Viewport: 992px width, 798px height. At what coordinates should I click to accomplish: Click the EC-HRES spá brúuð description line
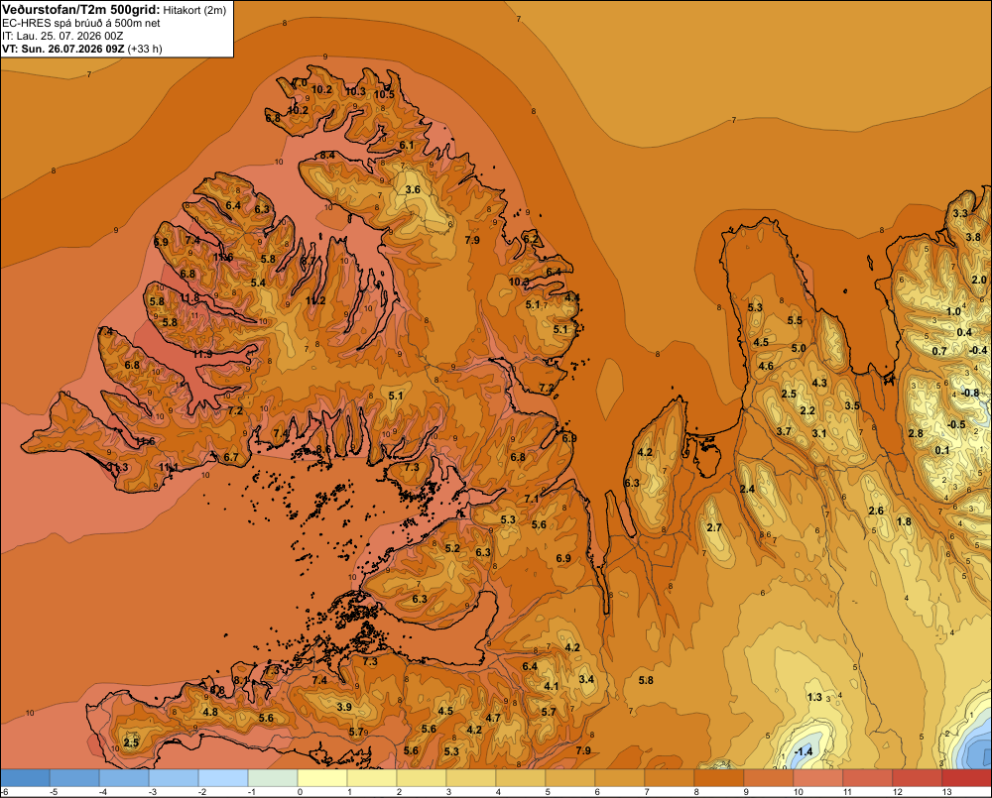click(x=81, y=23)
